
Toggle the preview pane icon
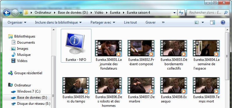(x=212, y=22)
